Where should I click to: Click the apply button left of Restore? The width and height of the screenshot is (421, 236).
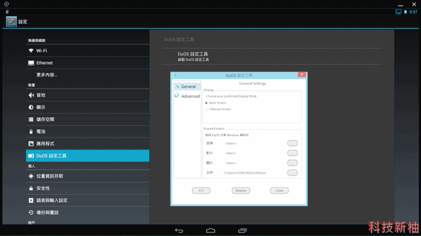[x=201, y=190]
